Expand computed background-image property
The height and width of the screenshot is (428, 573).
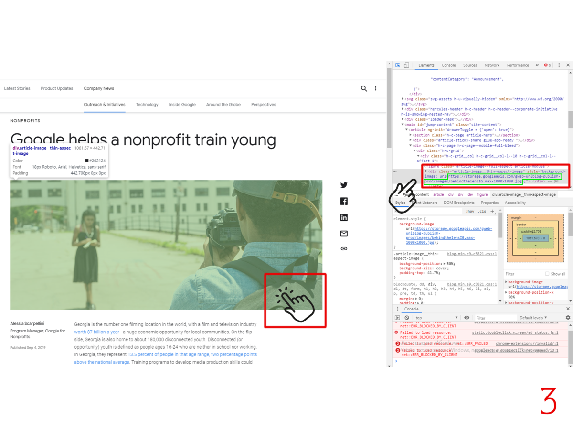(x=507, y=282)
